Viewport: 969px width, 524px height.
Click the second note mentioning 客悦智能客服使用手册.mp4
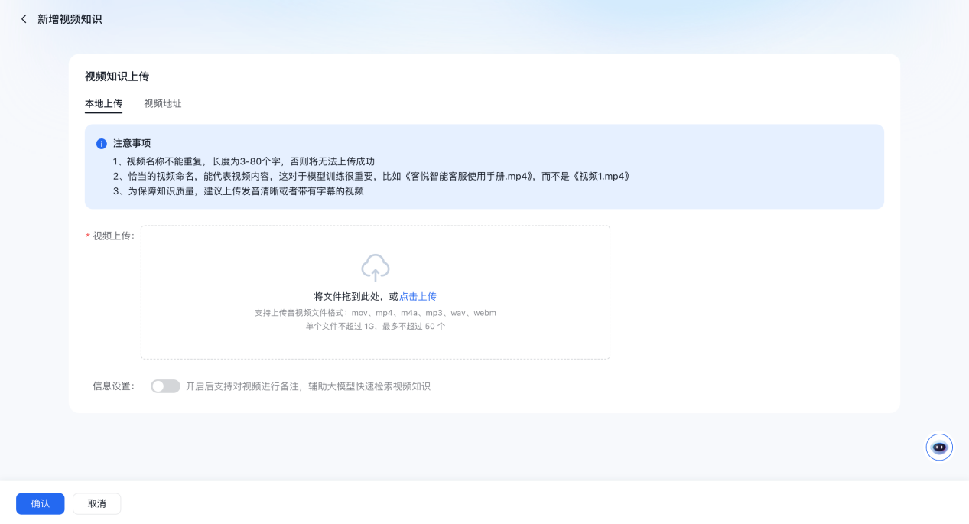[x=371, y=176]
